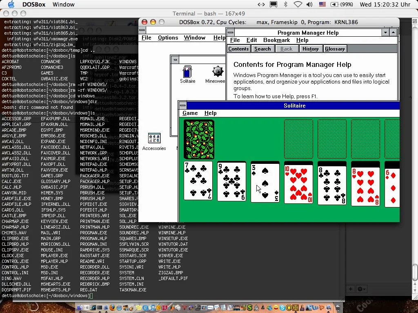Pick the 8 of clubs card
418x313 pixels.
pyautogui.click(x=332, y=185)
